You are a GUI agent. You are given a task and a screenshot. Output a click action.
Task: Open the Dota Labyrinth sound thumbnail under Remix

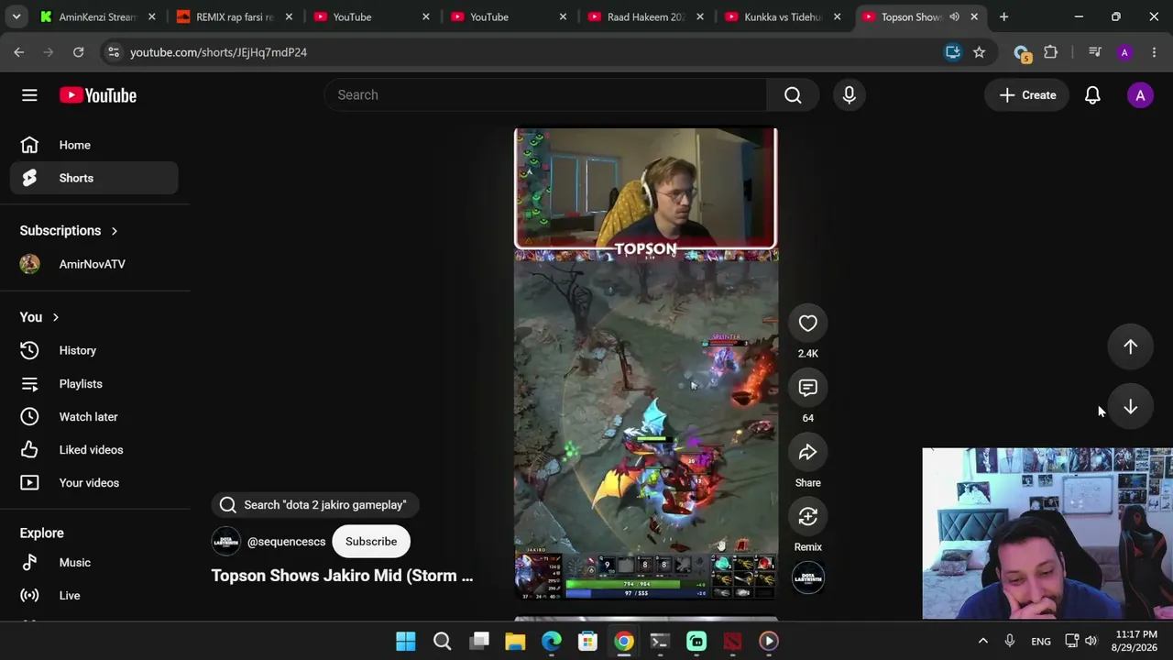[807, 577]
